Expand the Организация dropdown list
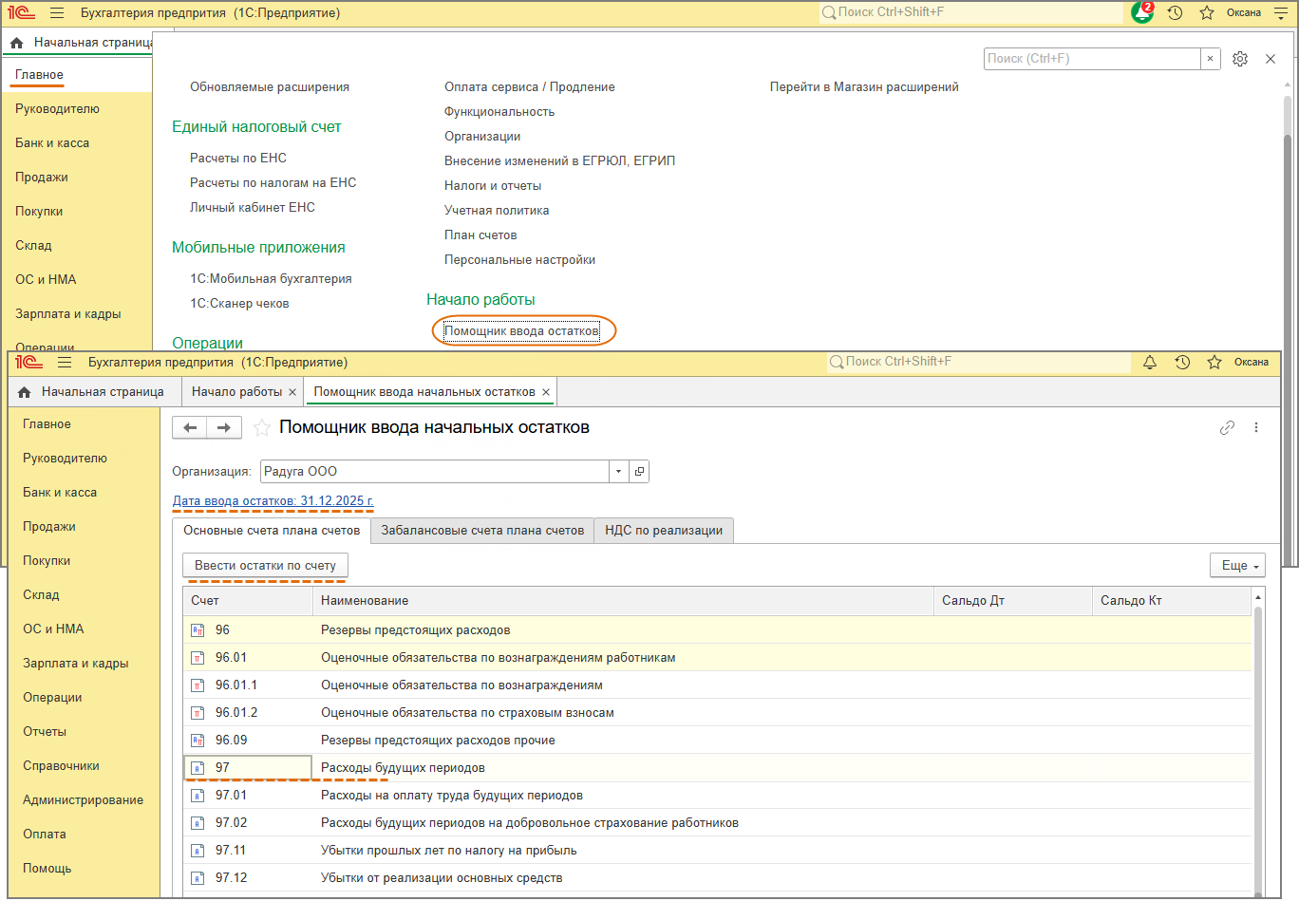The height and width of the screenshot is (901, 1299). click(x=618, y=472)
